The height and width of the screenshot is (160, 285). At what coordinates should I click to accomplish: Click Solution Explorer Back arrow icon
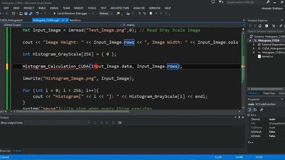pos(250,26)
